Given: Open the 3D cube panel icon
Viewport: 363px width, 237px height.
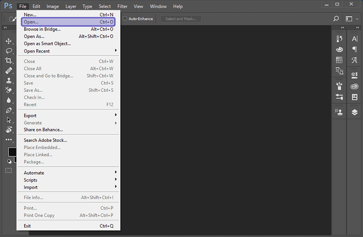Looking at the screenshot, I should pos(355,75).
